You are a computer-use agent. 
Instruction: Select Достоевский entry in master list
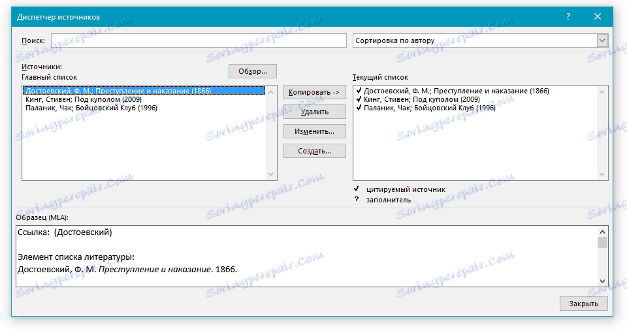tap(144, 91)
